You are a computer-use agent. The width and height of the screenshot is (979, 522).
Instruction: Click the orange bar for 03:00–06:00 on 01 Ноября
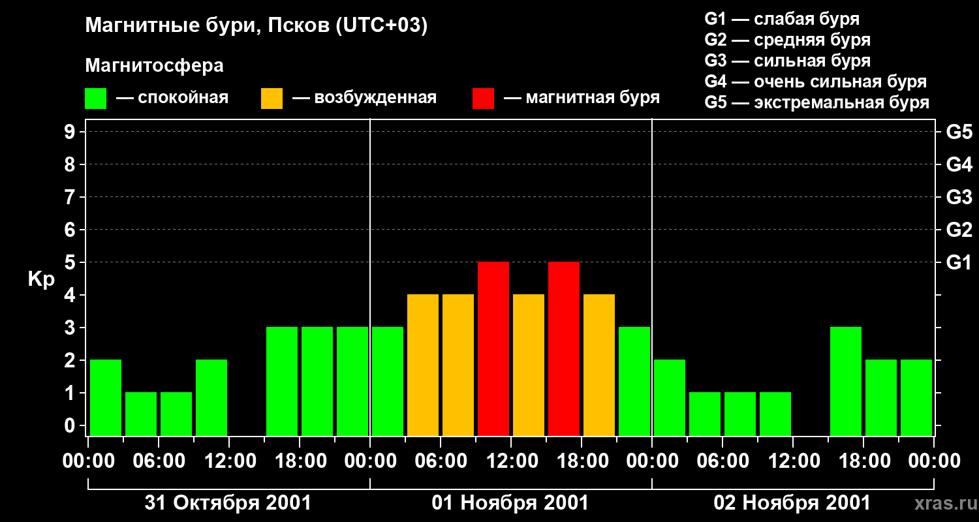tap(423, 365)
